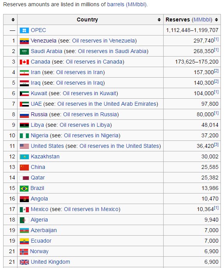
Task: Click the Kazakhstan flag icon
Action: point(24,157)
